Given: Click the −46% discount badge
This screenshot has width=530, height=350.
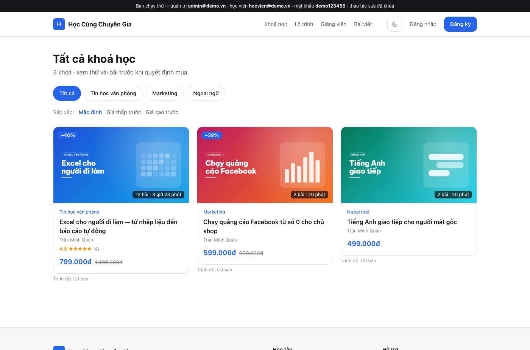Looking at the screenshot, I should tap(68, 135).
